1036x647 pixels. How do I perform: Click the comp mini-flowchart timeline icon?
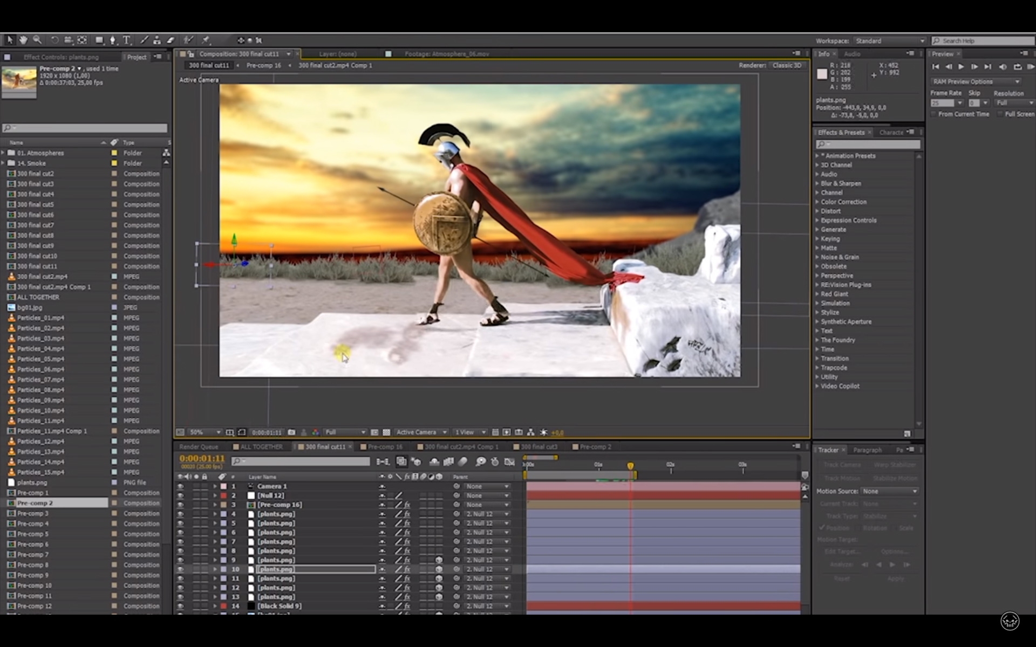[383, 462]
